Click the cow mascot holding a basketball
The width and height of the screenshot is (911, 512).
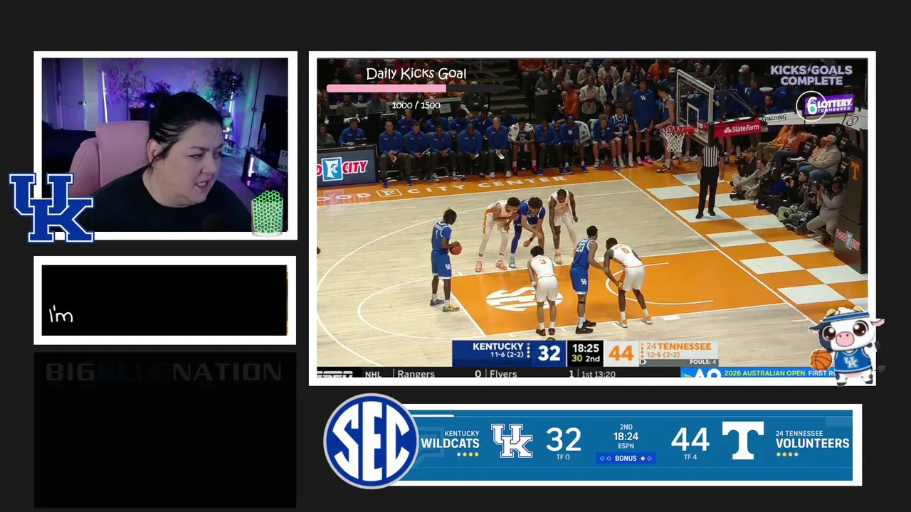coord(847,346)
